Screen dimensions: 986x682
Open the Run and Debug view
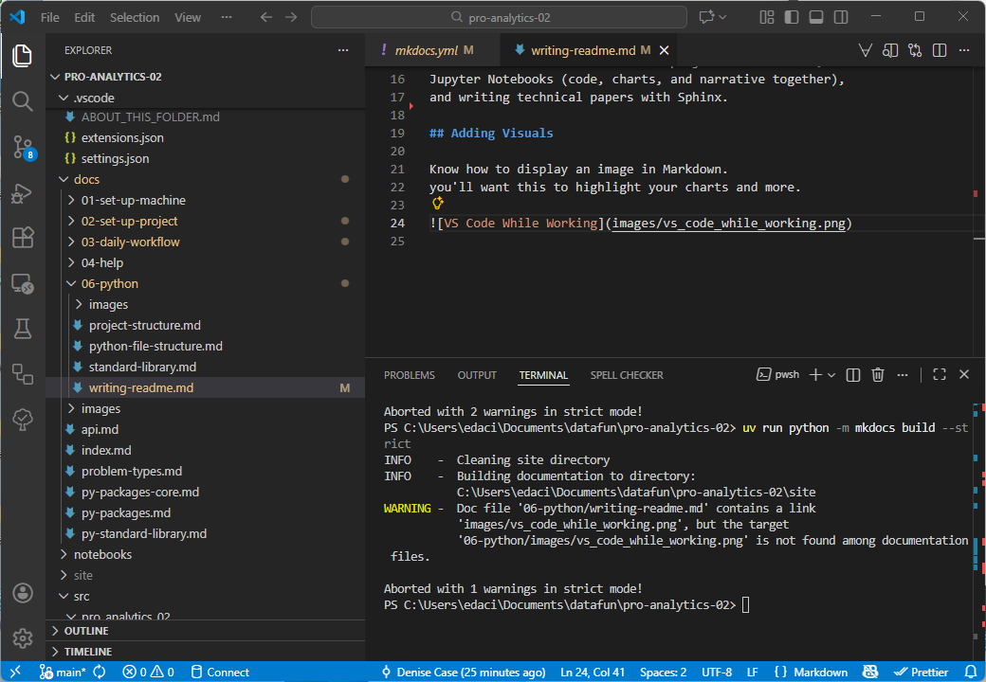pos(22,192)
